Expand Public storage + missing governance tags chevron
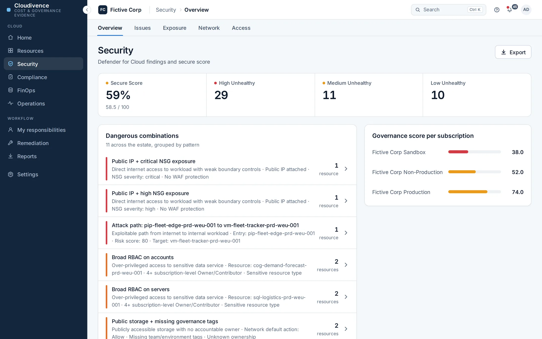 point(346,329)
